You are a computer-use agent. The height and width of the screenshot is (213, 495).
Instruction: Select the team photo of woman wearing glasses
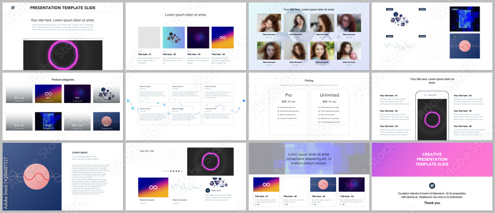(349, 23)
